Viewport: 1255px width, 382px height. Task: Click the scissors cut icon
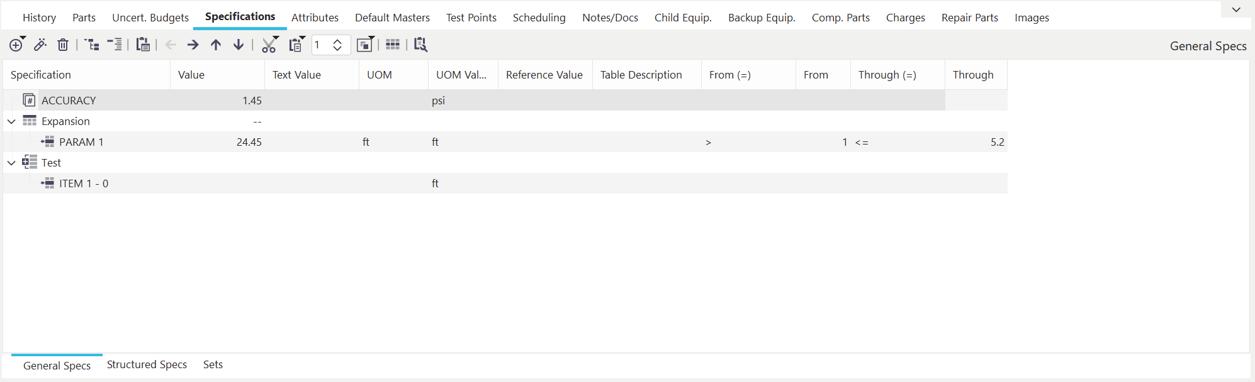pyautogui.click(x=269, y=45)
